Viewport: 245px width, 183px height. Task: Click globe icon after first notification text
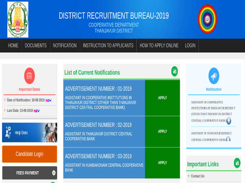229,121
